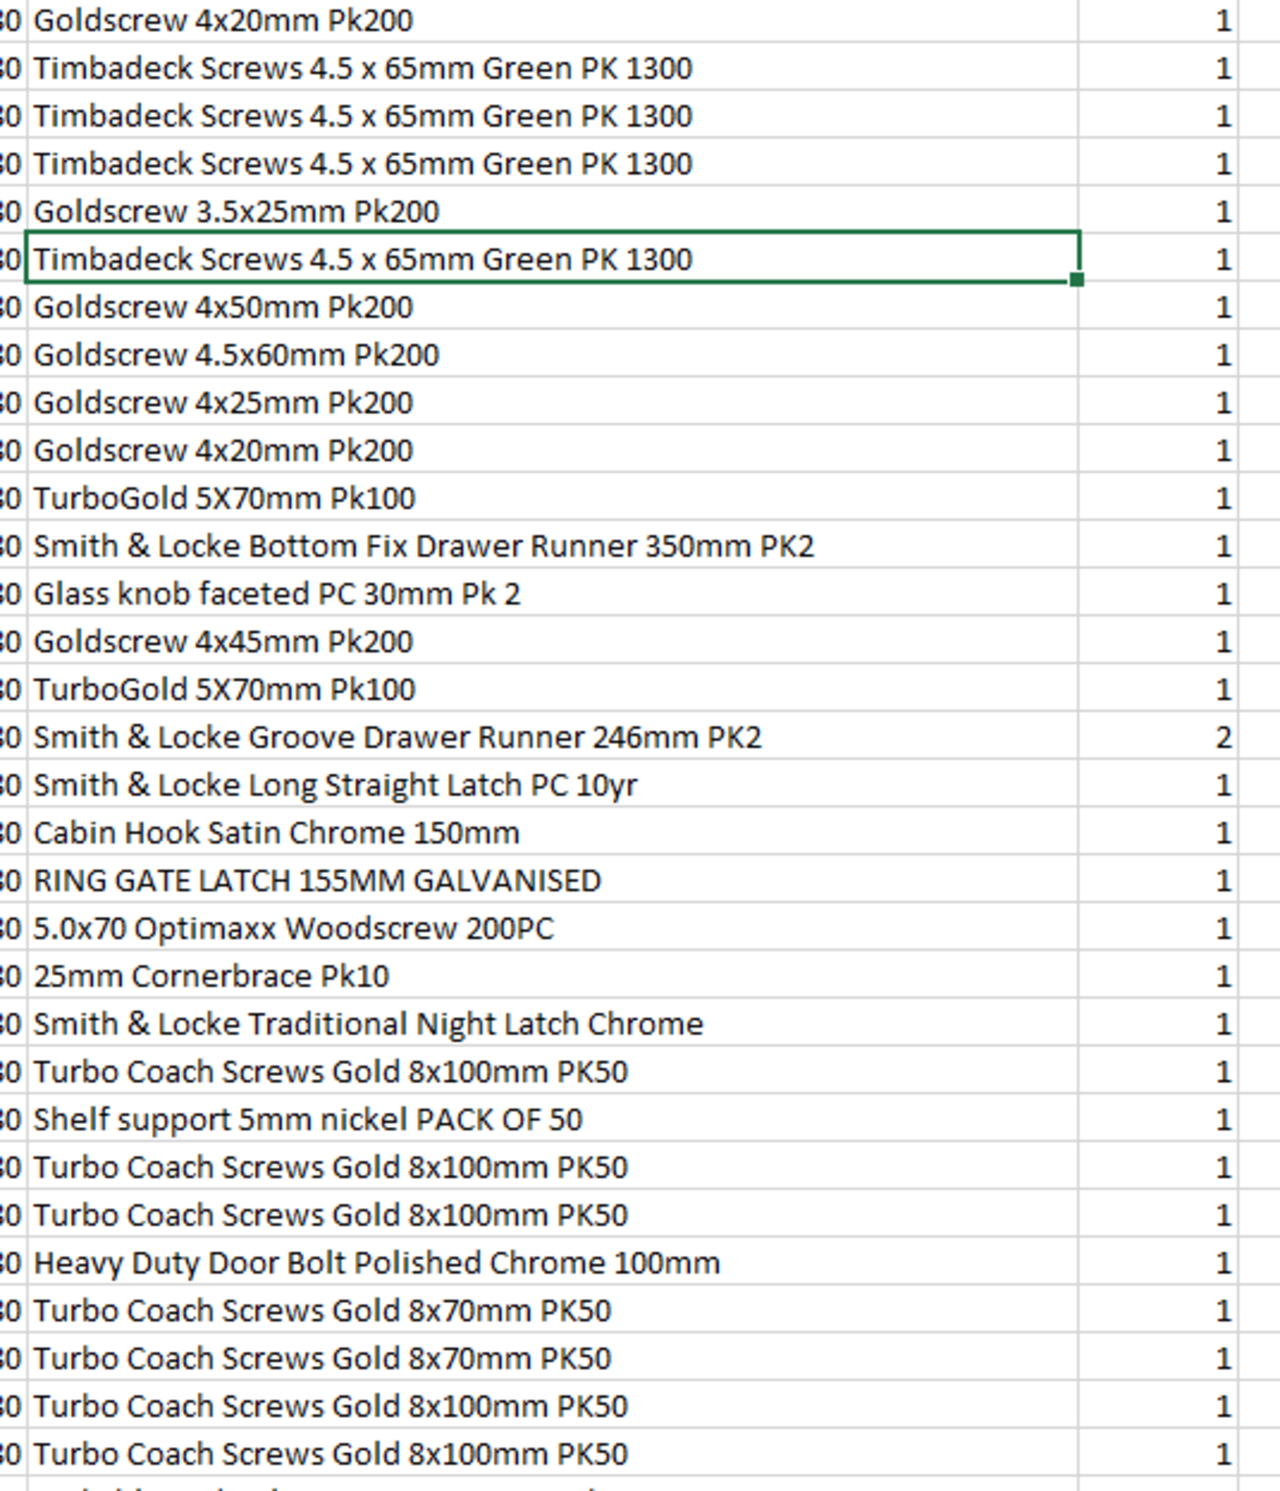The image size is (1280, 1491).
Task: Click quantity 1 in the 25mm Cornerbrace row
Action: tap(1158, 975)
